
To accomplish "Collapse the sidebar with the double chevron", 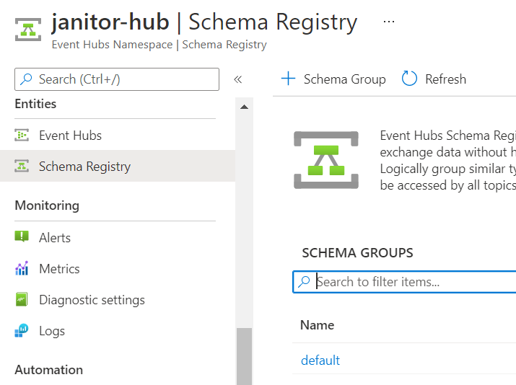I will pos(238,79).
